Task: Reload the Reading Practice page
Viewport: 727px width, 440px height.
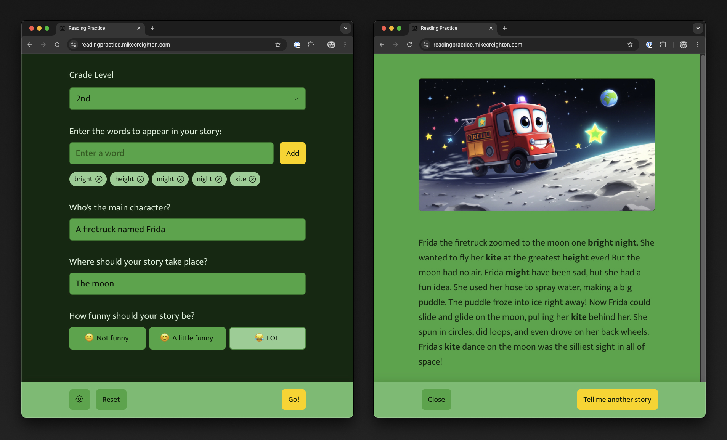Action: [x=57, y=45]
